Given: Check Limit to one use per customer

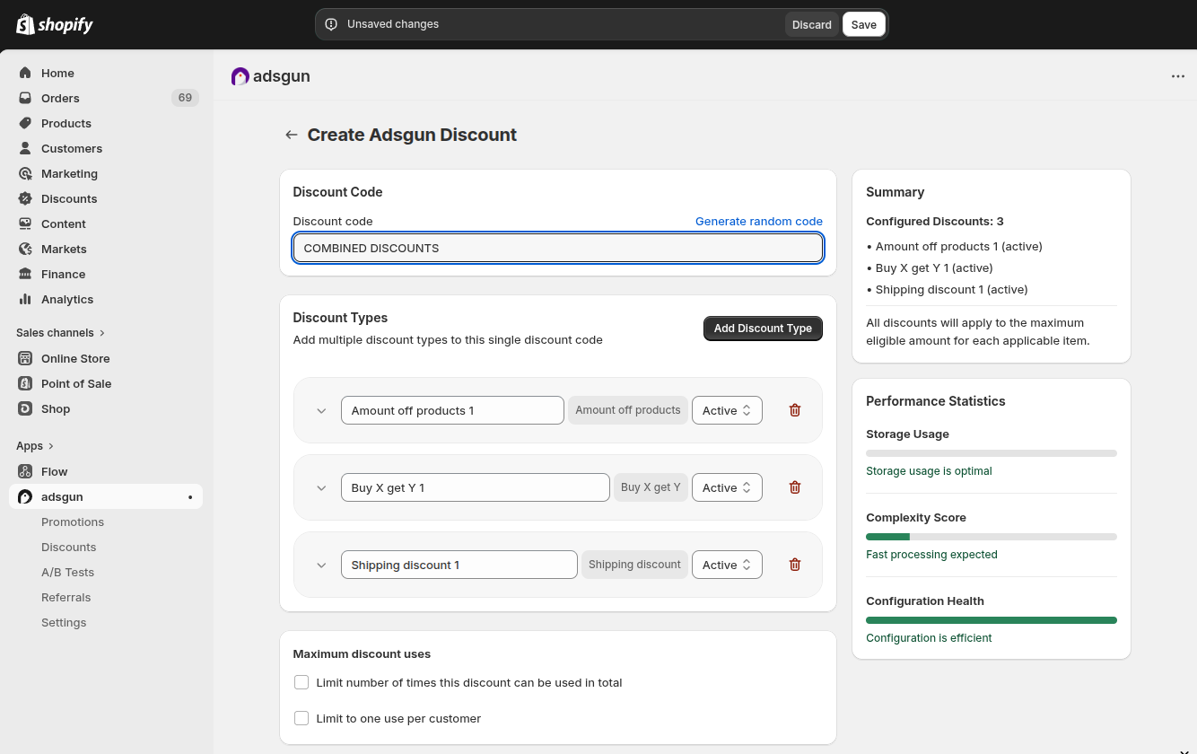Looking at the screenshot, I should (x=301, y=718).
